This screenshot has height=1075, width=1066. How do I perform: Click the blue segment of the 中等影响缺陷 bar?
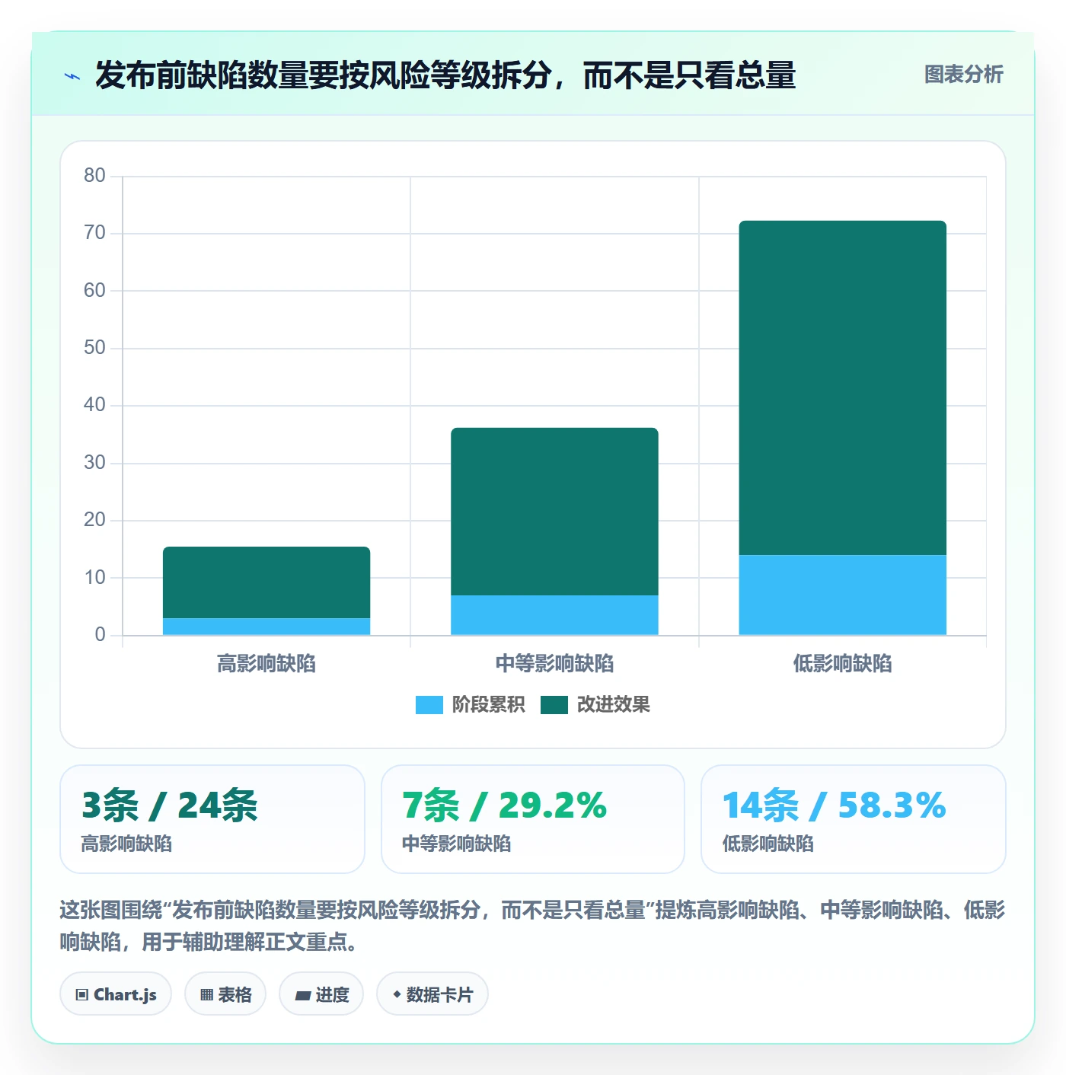pyautogui.click(x=554, y=615)
